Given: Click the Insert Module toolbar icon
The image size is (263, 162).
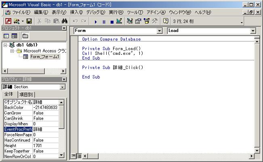Looking at the screenshot, I should point(17,21).
